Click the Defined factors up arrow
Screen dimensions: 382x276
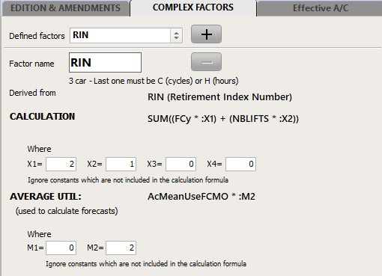coord(177,32)
